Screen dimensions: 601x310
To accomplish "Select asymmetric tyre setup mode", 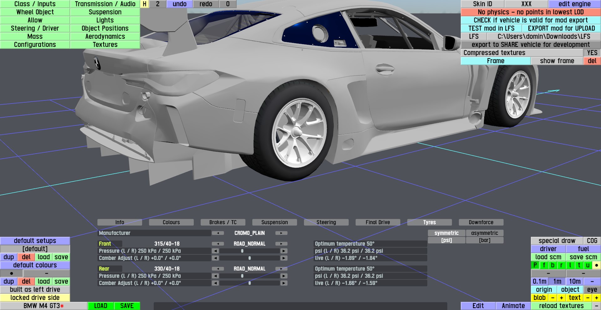I will (x=485, y=233).
